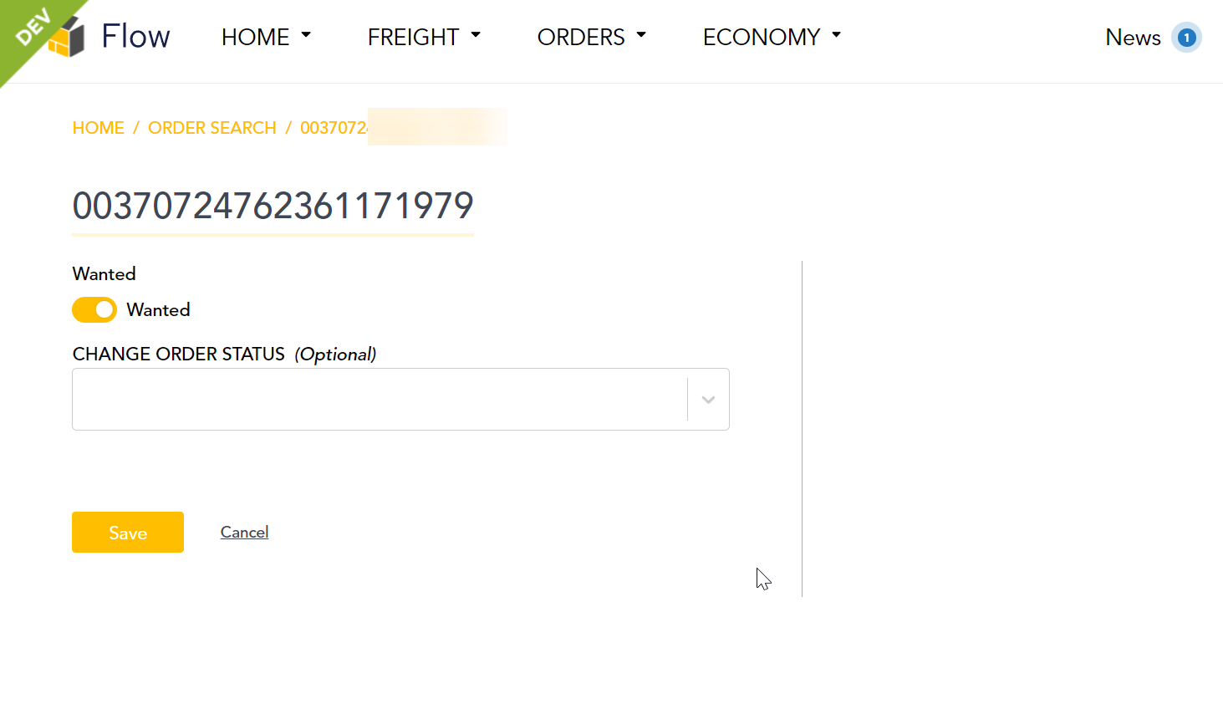Click the ORDERS menu caret arrow

641,35
